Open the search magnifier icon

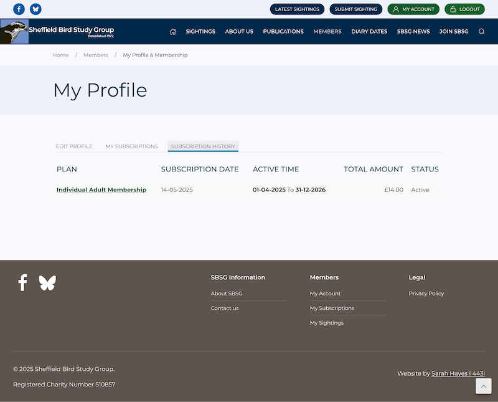point(481,32)
